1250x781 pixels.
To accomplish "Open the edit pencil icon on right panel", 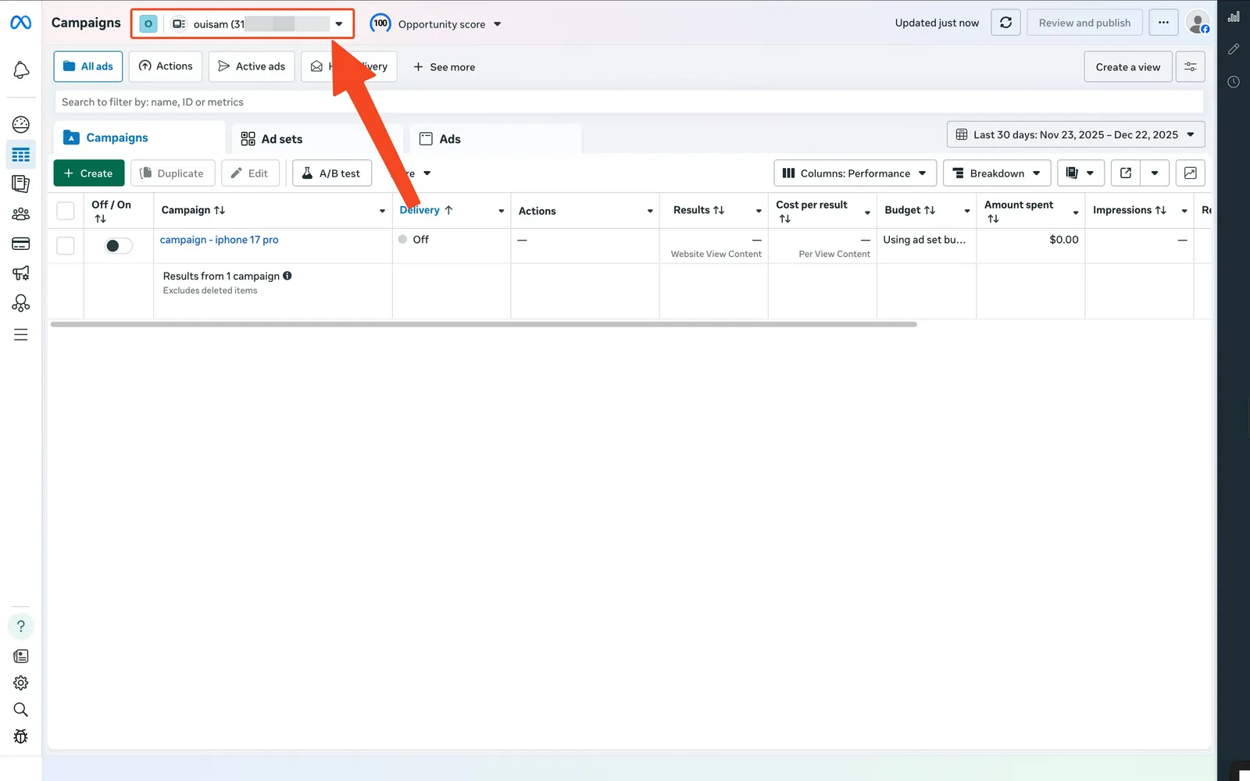I will pyautogui.click(x=1234, y=48).
